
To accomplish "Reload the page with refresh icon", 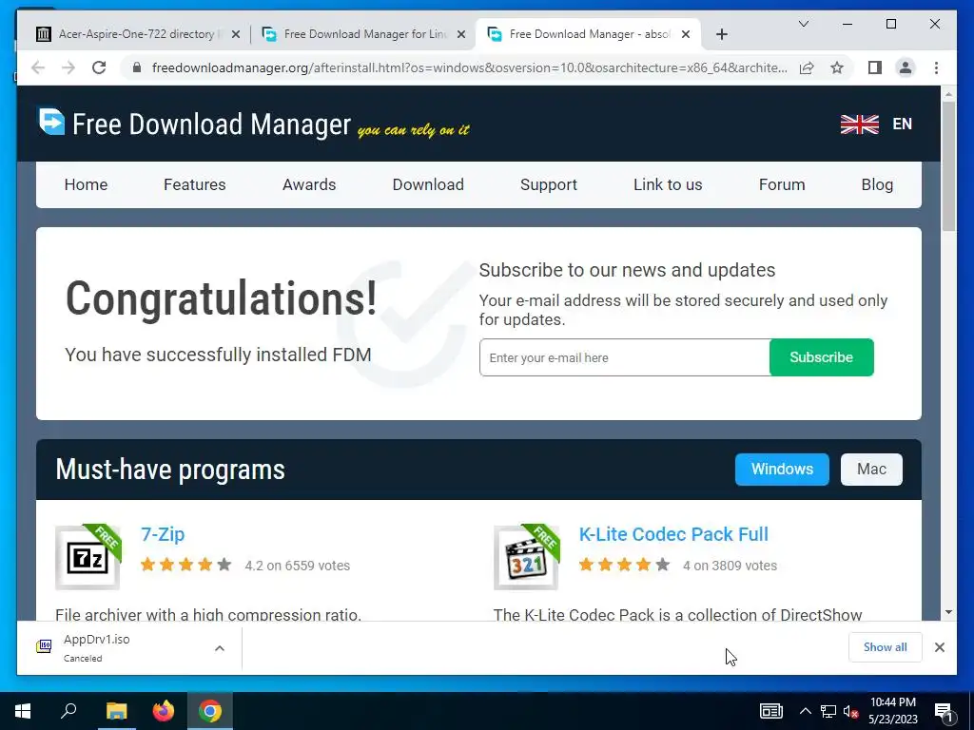I will [99, 67].
